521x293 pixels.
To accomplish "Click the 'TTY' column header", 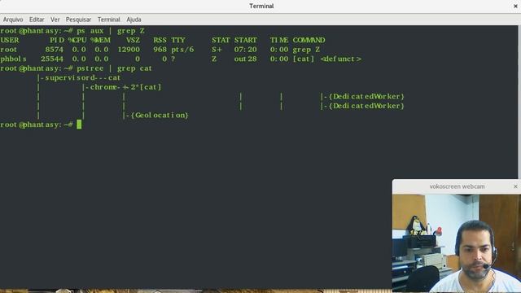I will pos(178,40).
